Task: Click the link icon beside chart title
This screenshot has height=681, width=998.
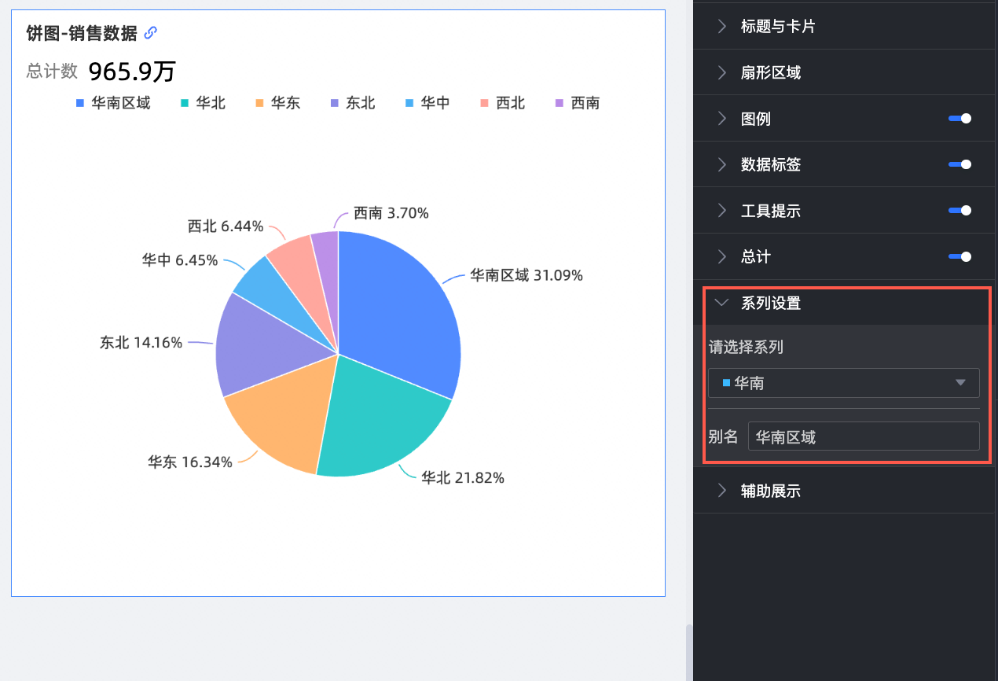Action: pyautogui.click(x=151, y=33)
